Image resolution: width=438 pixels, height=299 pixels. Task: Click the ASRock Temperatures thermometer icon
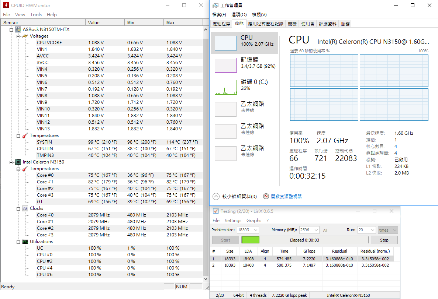point(25,136)
